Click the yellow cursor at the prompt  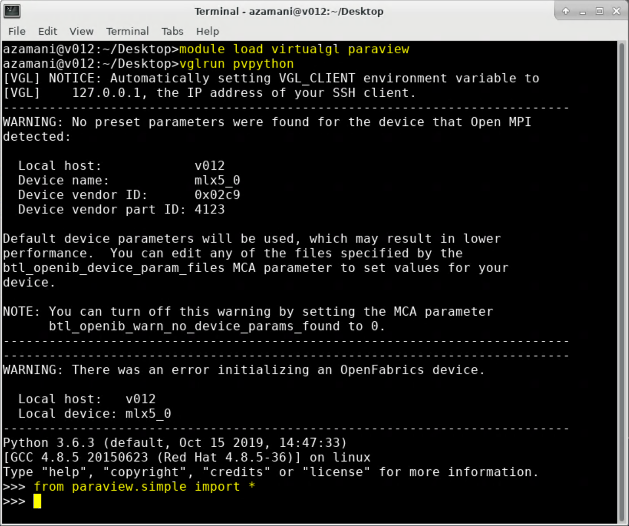pos(37,501)
